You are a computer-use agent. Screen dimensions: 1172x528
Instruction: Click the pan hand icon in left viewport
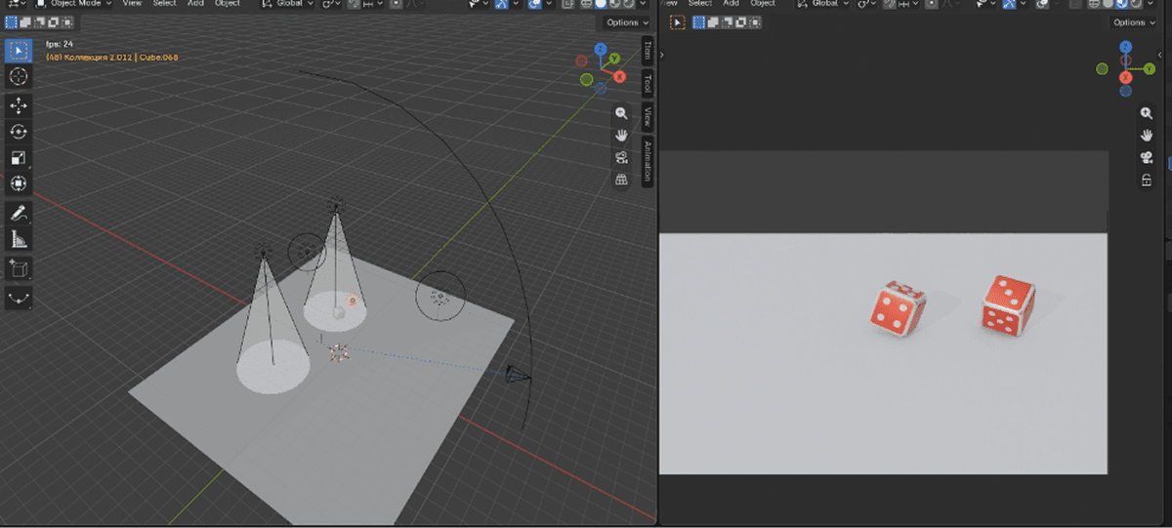[x=621, y=135]
